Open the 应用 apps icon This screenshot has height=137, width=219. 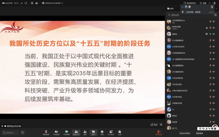[120, 132]
